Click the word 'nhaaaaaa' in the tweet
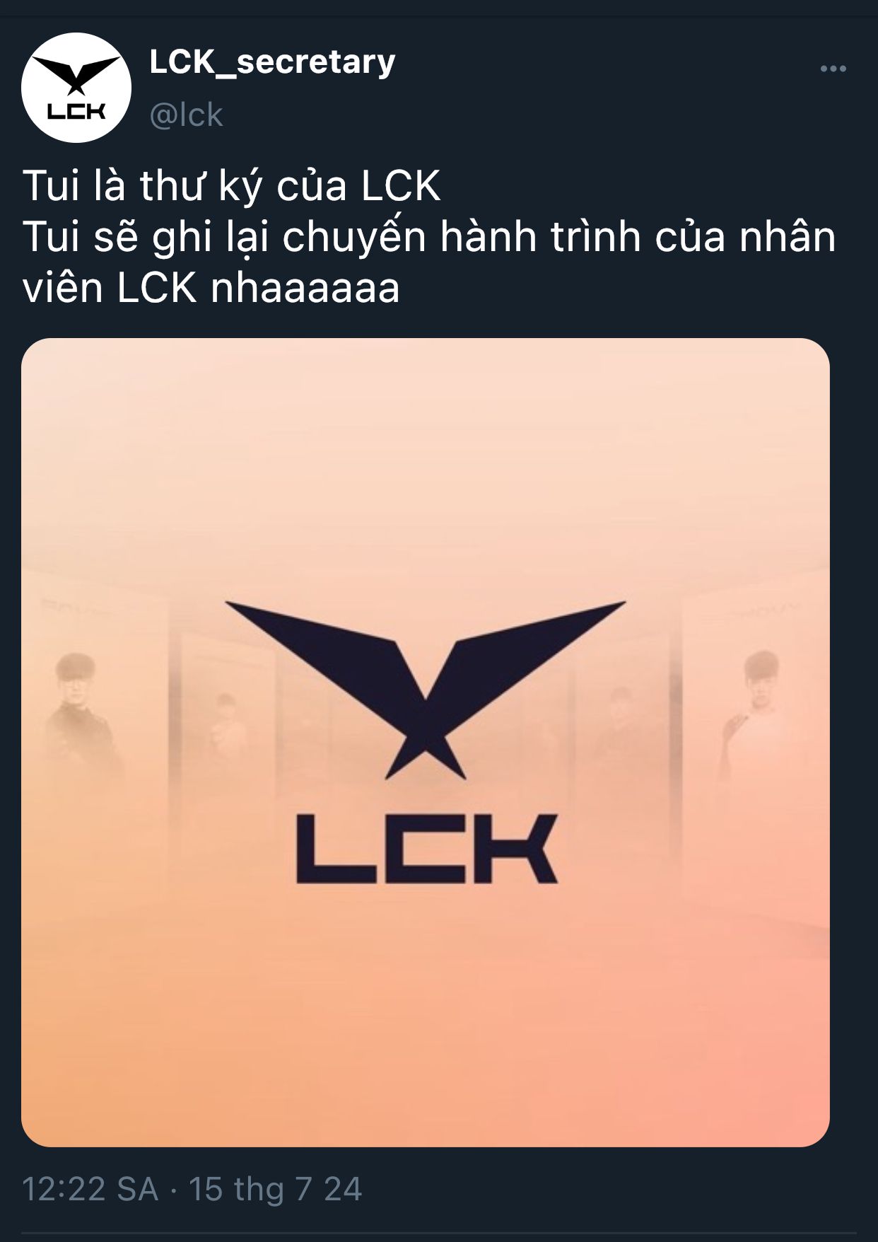 [305, 289]
